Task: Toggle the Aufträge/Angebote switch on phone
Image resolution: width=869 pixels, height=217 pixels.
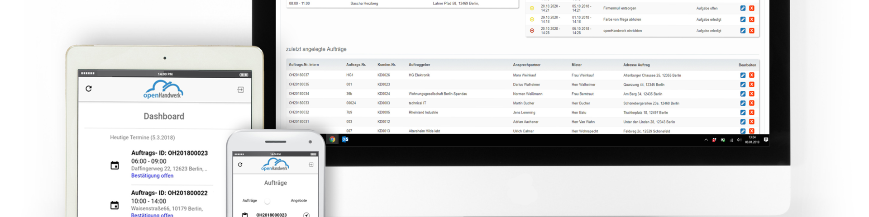Action: (267, 201)
